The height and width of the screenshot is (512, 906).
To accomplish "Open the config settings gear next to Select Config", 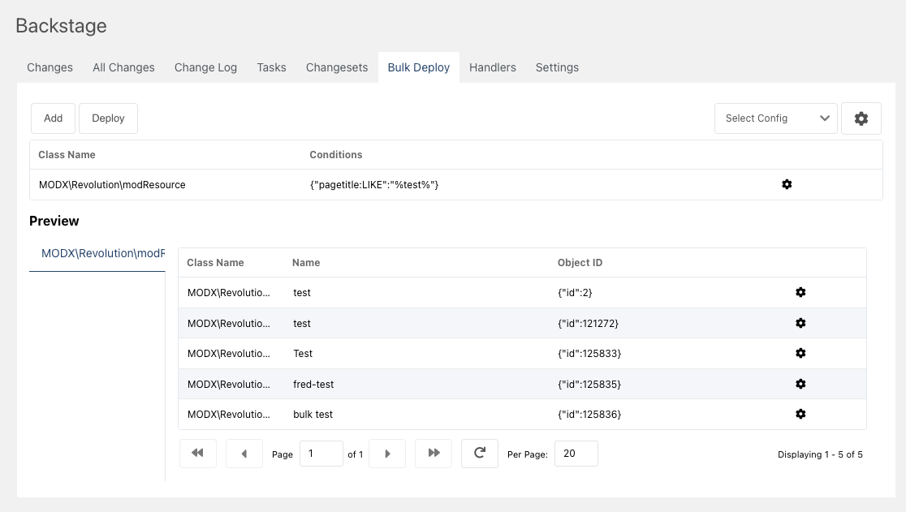I will click(861, 118).
